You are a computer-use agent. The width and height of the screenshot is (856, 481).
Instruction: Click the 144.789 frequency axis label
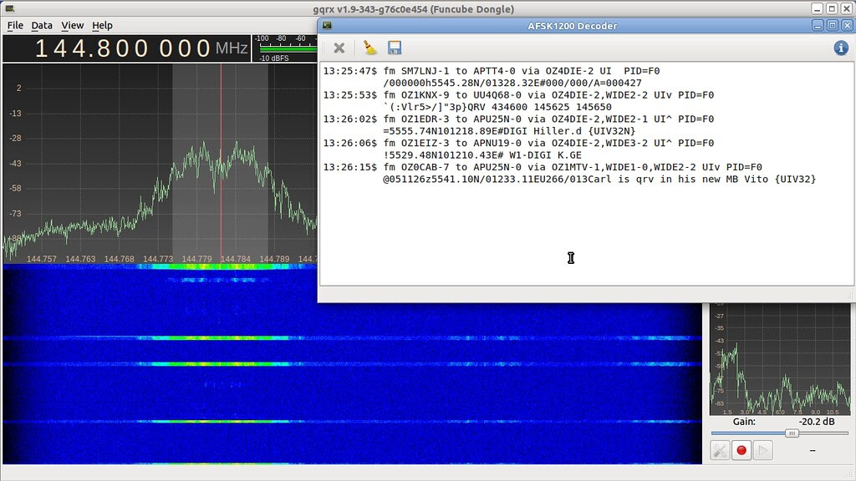point(274,259)
